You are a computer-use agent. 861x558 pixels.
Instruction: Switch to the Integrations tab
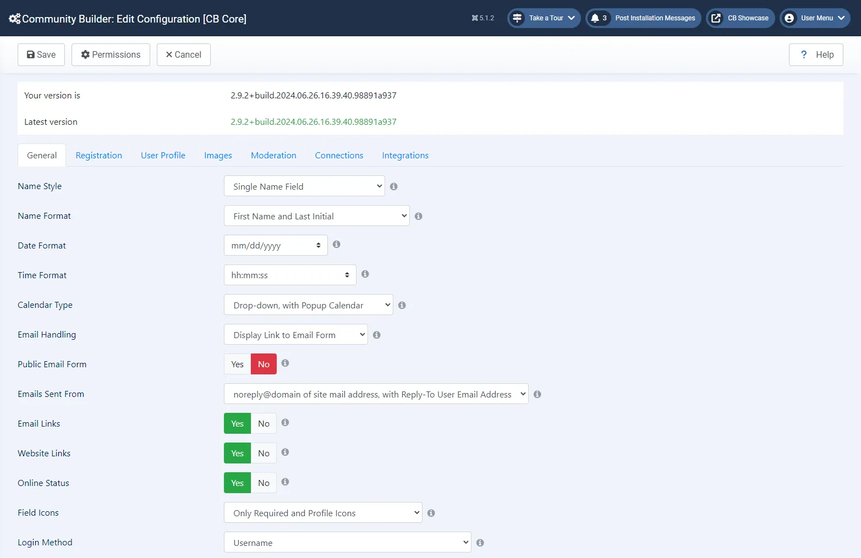(x=405, y=155)
